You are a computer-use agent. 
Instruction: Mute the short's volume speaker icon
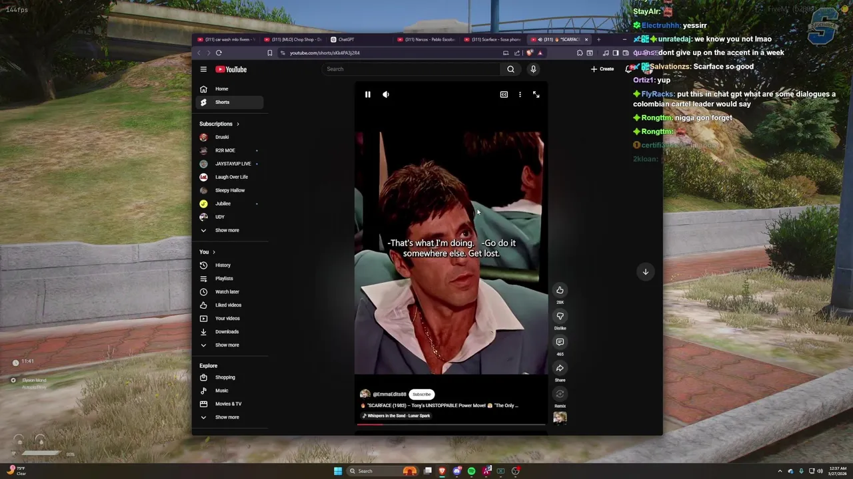[386, 94]
